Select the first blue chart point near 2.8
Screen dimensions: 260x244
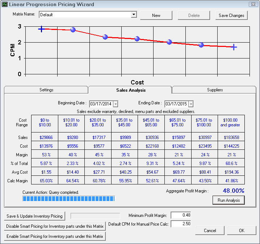73,30
